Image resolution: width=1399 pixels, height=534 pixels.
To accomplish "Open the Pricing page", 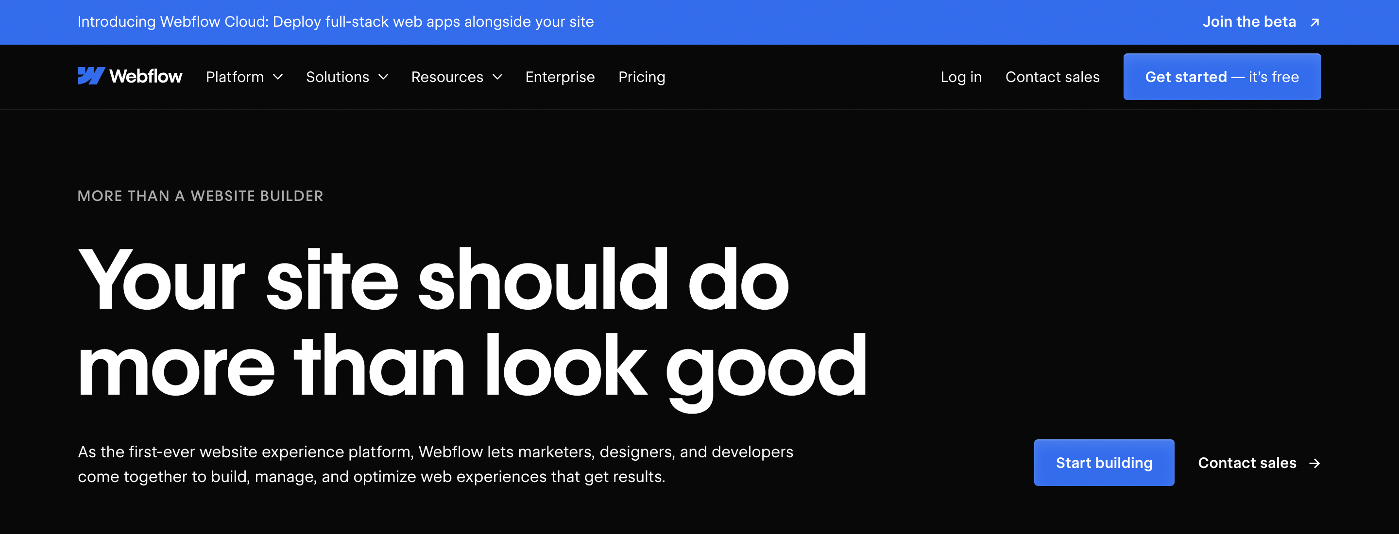I will pos(641,77).
